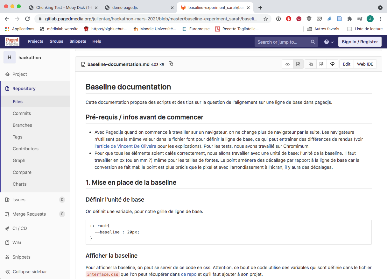Open the Help dropdown in the navbar
Image resolution: width=387 pixels, height=279 pixels.
[x=329, y=42]
